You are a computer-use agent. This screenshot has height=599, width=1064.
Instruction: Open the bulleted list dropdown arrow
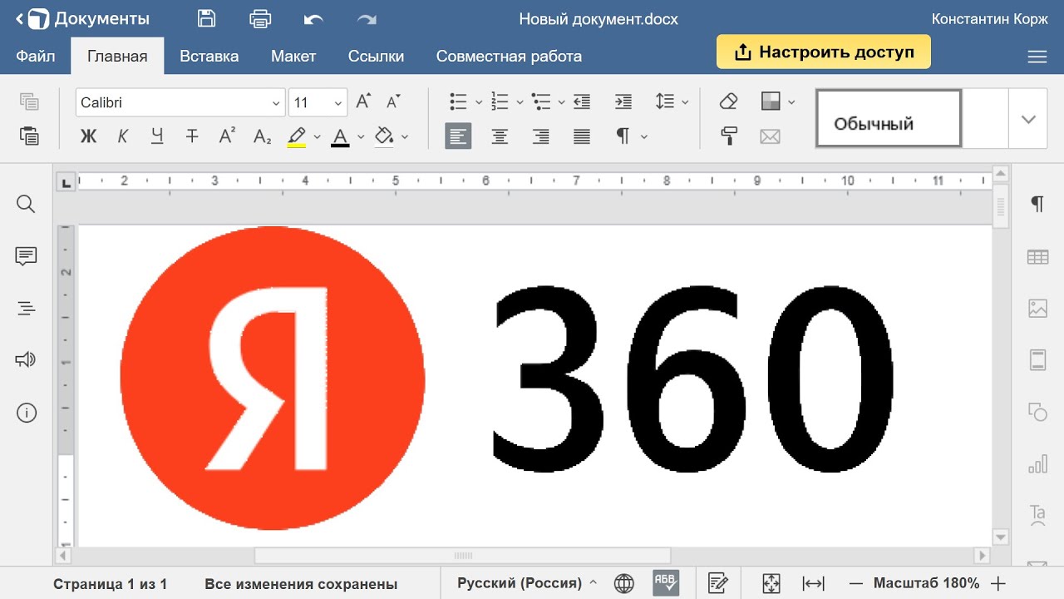pyautogui.click(x=479, y=102)
